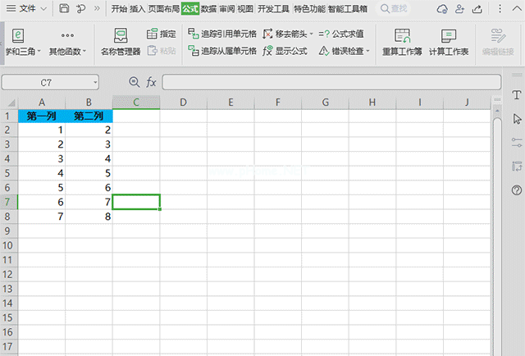This screenshot has width=525, height=356.
Task: Click in the formula bar input field
Action: 331,82
